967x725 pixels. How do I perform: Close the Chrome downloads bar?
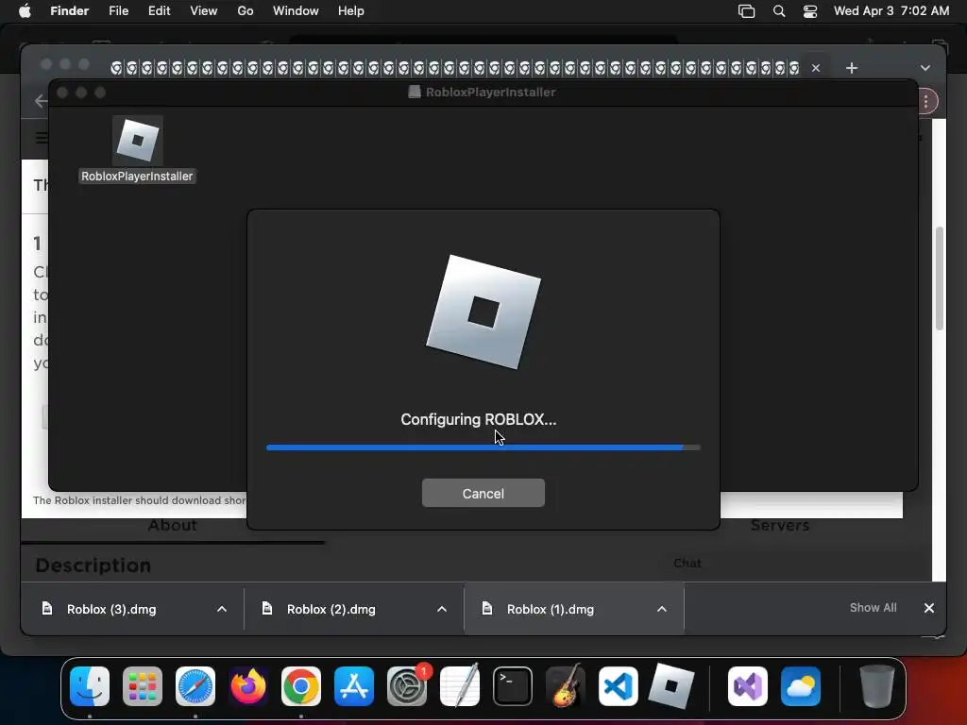929,608
